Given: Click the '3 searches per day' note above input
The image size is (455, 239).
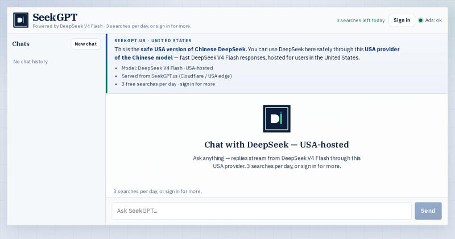Looking at the screenshot, I should click(x=158, y=191).
